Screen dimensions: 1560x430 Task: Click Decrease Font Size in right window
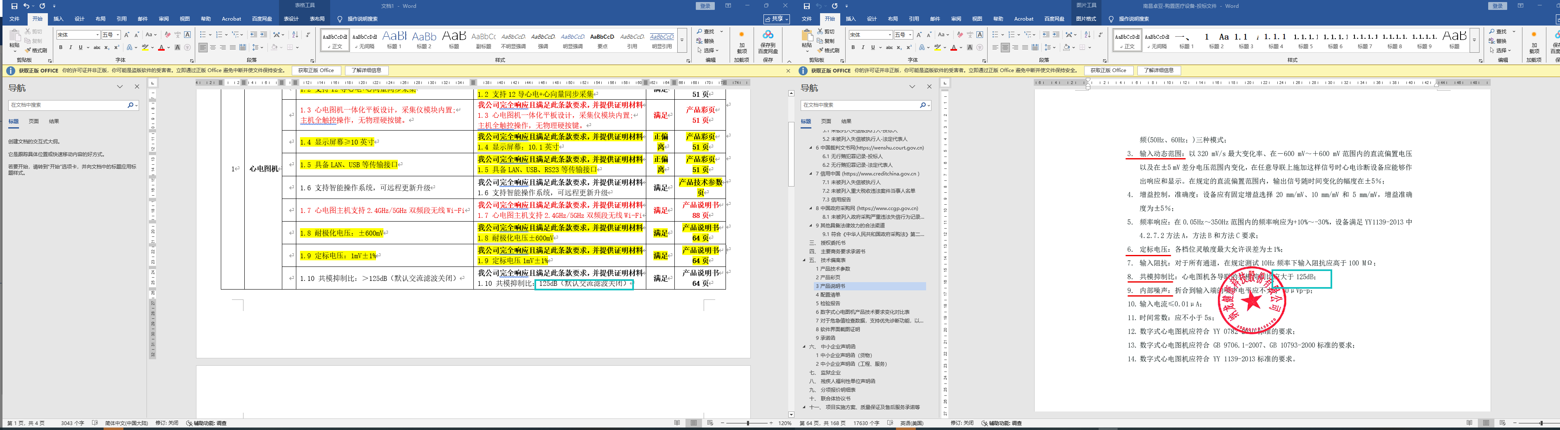[x=929, y=35]
